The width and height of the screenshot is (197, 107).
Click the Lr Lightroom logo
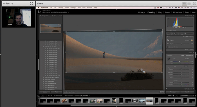coord(39,12)
